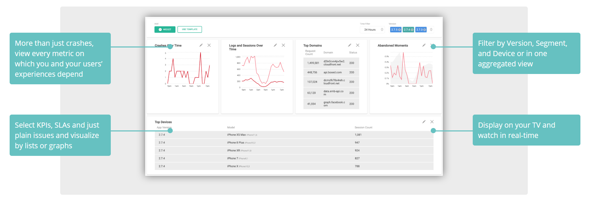The image size is (599, 203).
Task: Remove version 2.7.3 filter chip
Action: point(425,30)
